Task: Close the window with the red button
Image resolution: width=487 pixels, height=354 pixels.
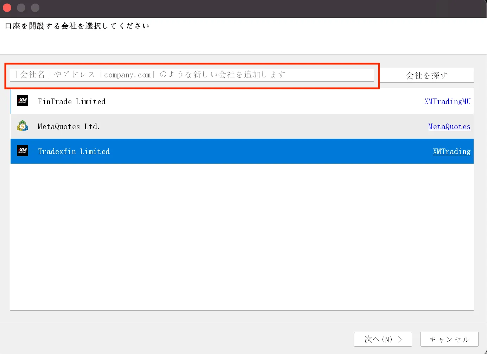Action: 7,8
